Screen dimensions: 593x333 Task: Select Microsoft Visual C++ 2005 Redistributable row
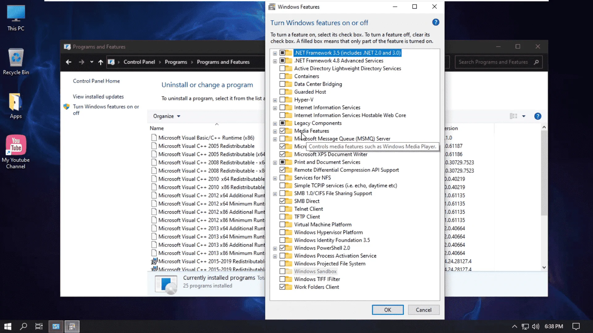[x=206, y=146]
